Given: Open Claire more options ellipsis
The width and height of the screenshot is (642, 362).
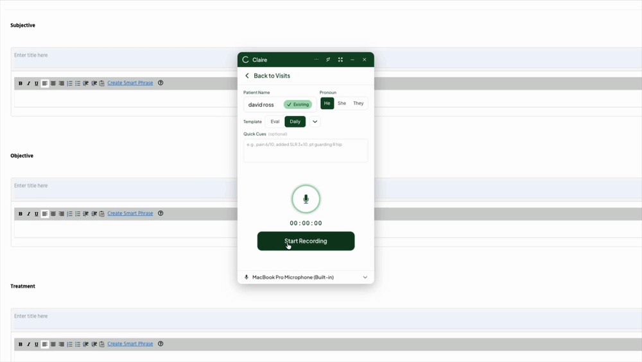Looking at the screenshot, I should click(x=316, y=60).
